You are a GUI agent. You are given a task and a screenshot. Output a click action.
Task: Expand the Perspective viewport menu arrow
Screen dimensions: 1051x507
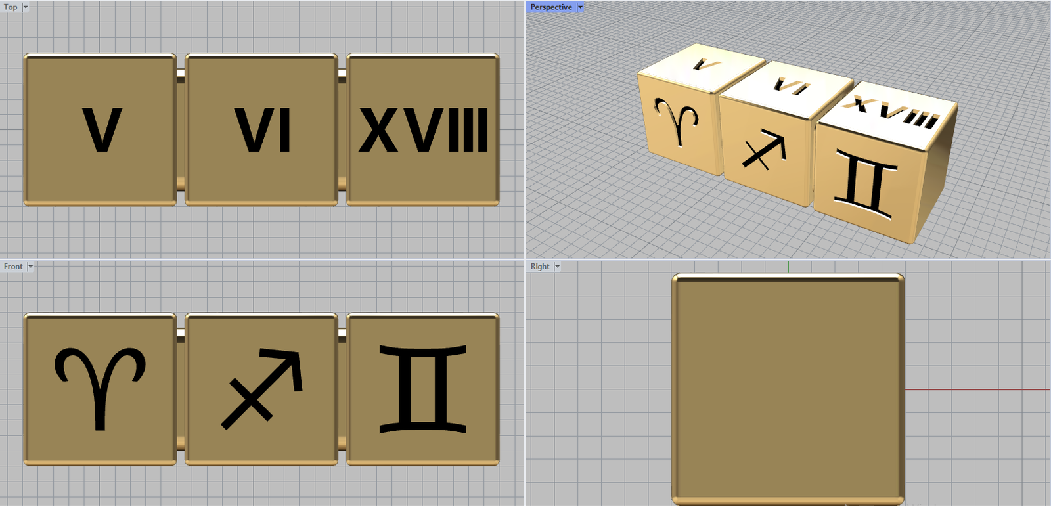(580, 7)
